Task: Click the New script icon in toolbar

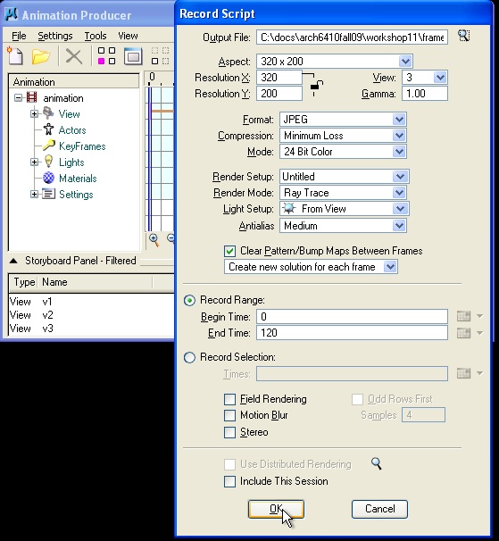Action: tap(15, 56)
